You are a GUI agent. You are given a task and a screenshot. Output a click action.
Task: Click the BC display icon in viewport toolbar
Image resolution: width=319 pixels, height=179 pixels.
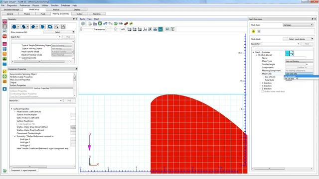167,29
